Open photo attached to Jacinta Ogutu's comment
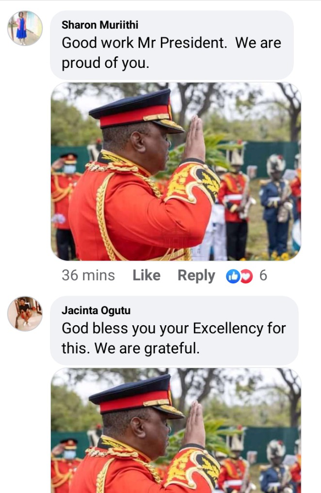This screenshot has width=321, height=493. (176, 430)
